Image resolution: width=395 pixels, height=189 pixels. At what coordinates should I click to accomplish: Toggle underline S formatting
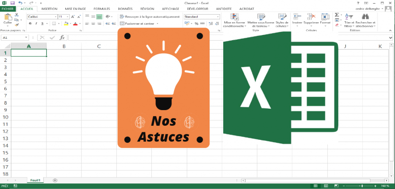[42, 24]
